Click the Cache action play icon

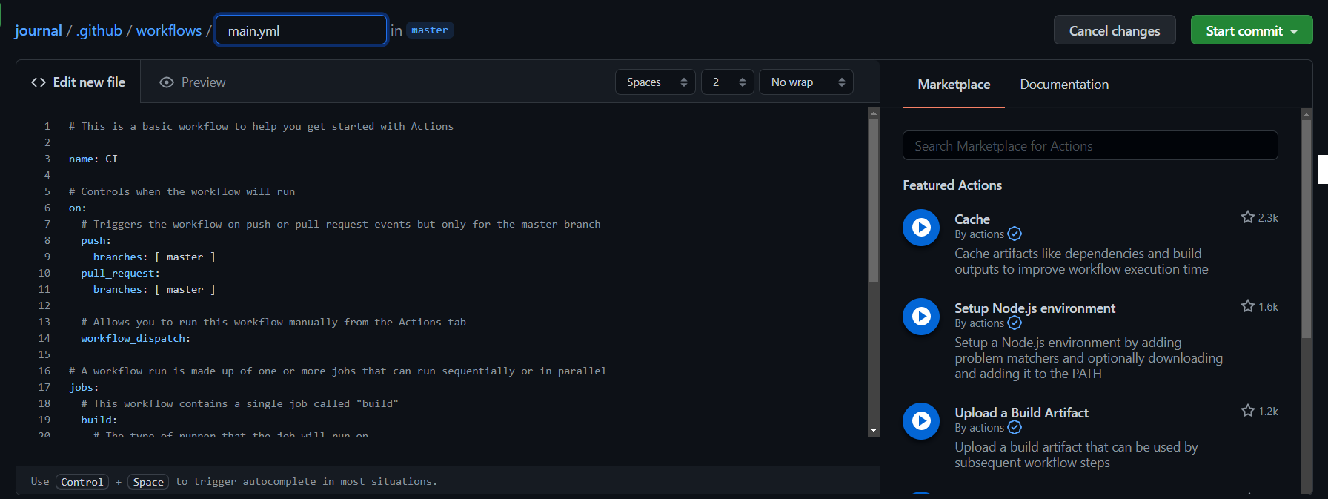[921, 228]
